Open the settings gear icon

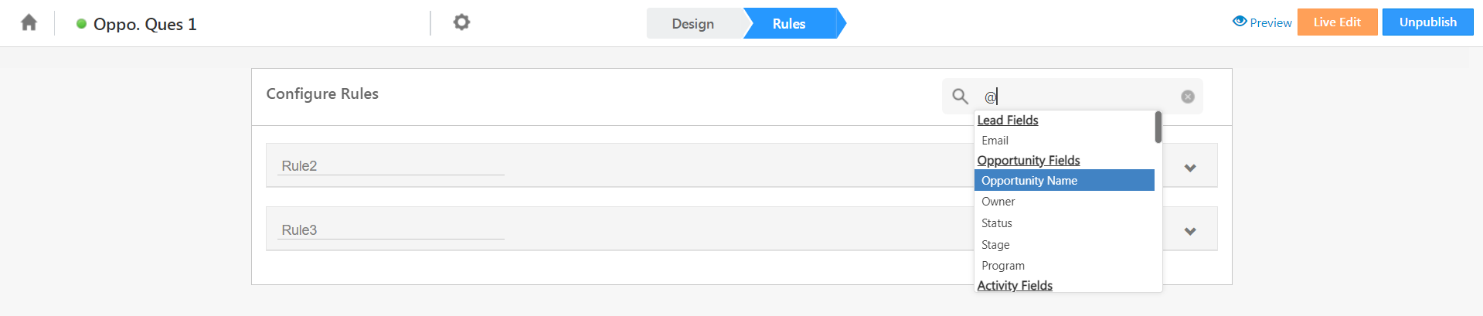pyautogui.click(x=461, y=22)
